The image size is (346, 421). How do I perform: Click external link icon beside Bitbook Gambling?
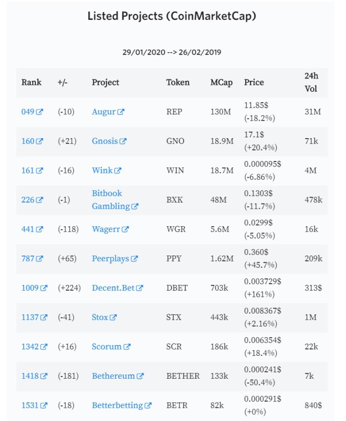[x=135, y=206]
